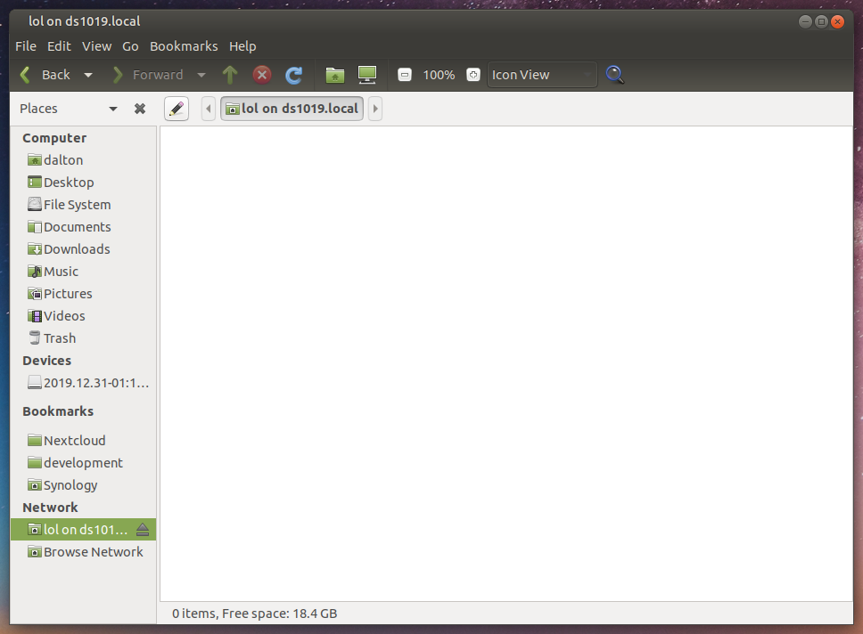Click the Devices section header
Image resolution: width=863 pixels, height=634 pixels.
click(x=46, y=361)
